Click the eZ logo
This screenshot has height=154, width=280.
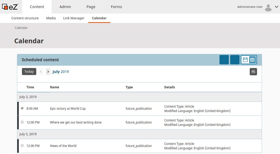tap(10, 7)
